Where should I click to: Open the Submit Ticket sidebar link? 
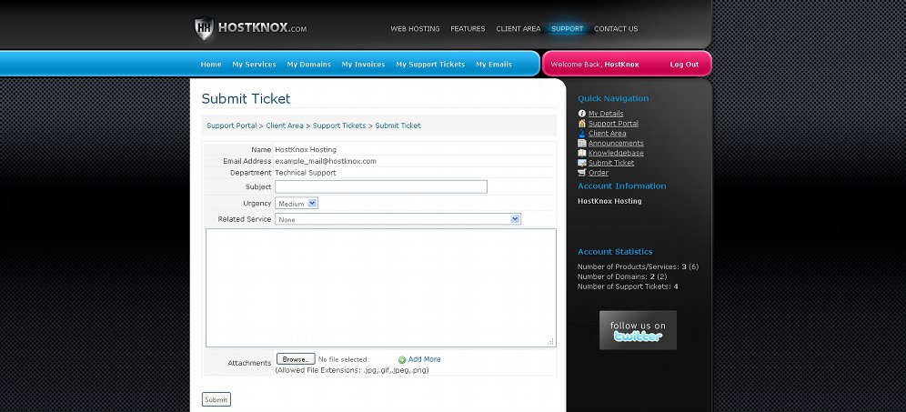pyautogui.click(x=610, y=163)
